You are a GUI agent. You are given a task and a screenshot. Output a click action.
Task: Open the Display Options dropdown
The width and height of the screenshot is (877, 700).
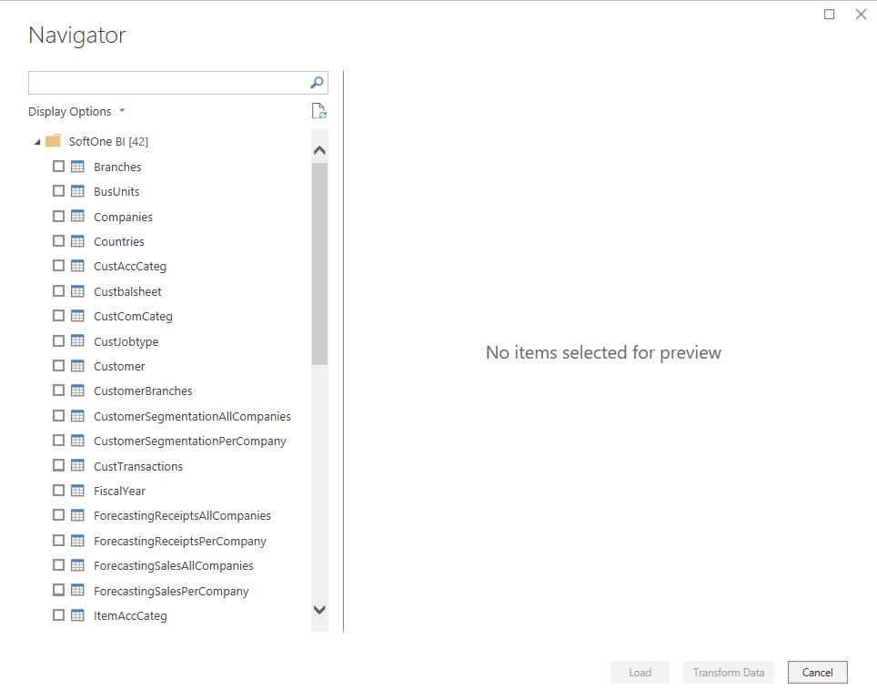click(77, 111)
